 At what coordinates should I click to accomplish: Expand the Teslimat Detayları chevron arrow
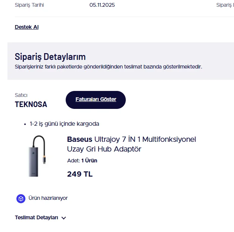tap(63, 218)
